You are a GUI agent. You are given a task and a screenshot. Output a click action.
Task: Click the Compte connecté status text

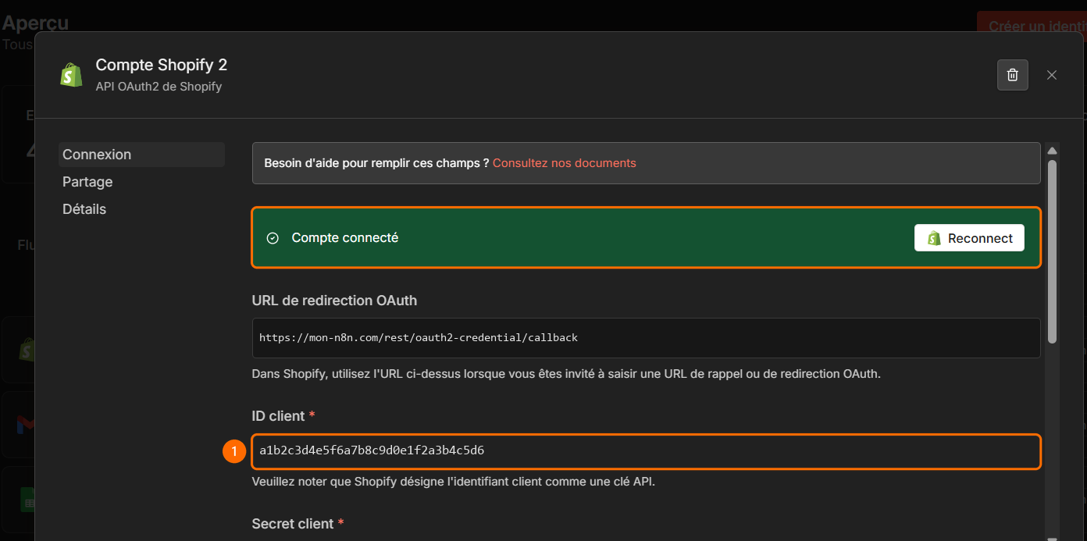coord(345,238)
